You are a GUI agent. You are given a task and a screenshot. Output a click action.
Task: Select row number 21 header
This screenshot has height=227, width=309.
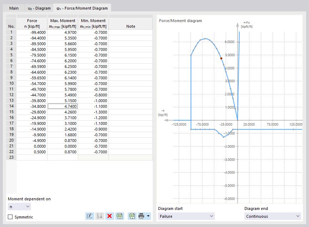pyautogui.click(x=11, y=146)
